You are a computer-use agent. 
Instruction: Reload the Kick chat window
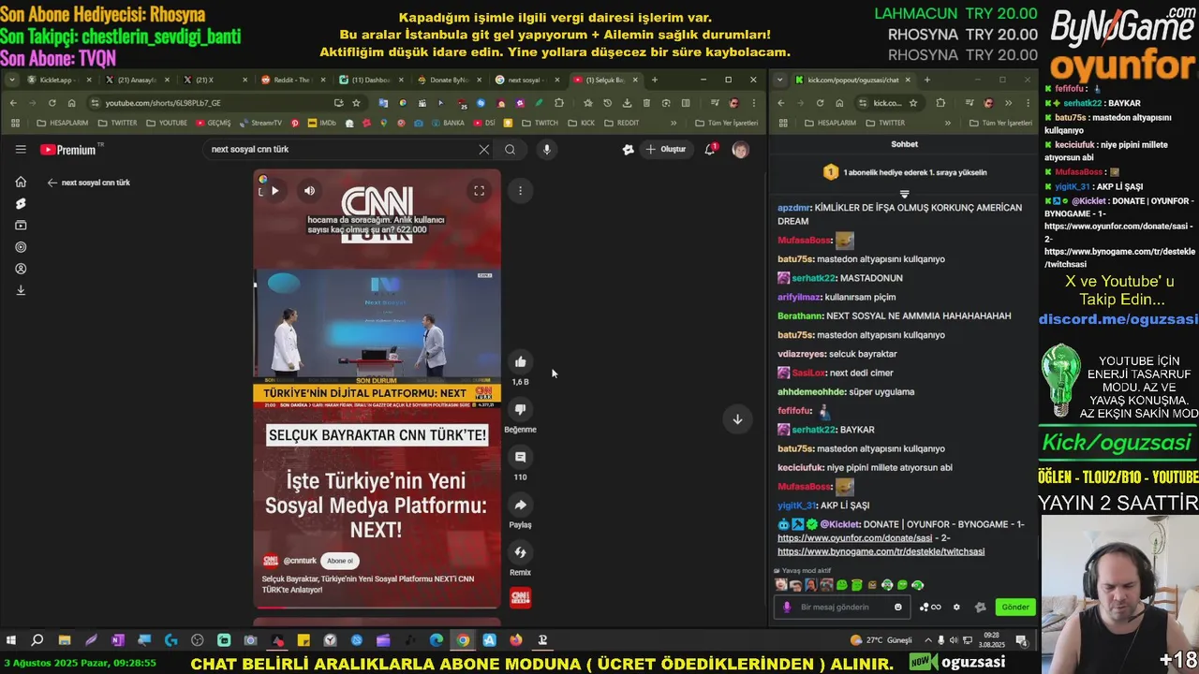[x=820, y=103]
